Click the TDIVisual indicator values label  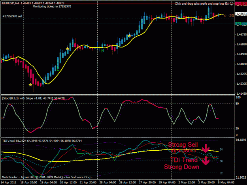[x=42, y=141]
